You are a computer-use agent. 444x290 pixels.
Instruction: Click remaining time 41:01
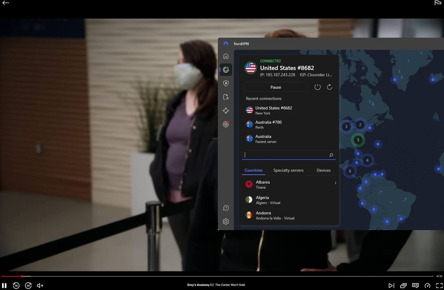coord(439,276)
